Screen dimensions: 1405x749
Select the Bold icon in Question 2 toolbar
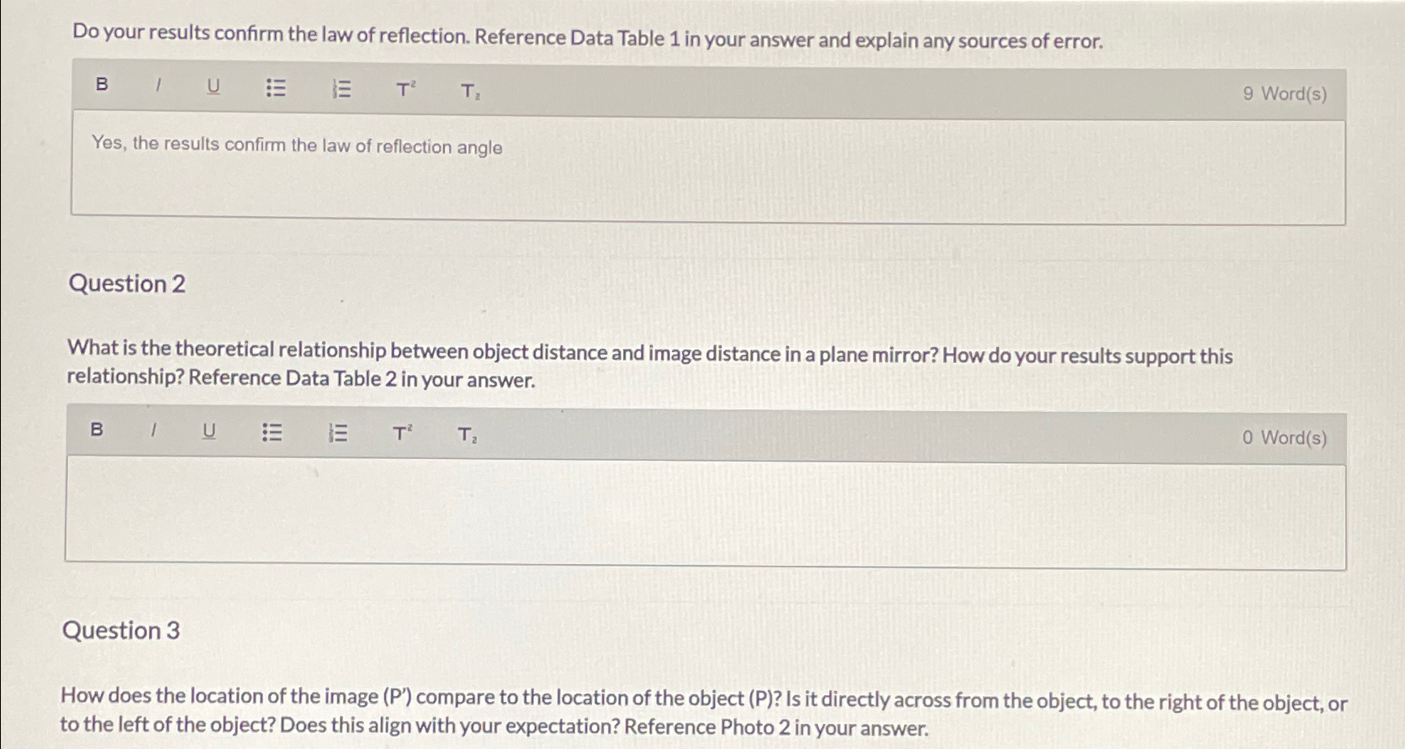(98, 430)
